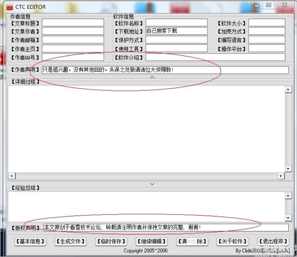The image size is (297, 257).
Task: Click the 【清 除】 button
Action: [x=192, y=242]
